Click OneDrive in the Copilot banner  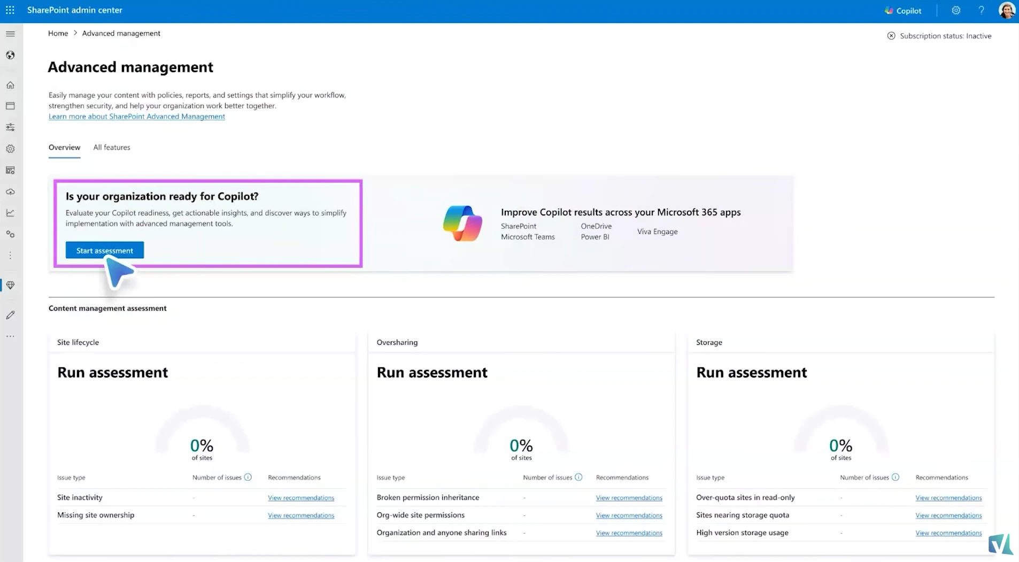[x=596, y=226]
